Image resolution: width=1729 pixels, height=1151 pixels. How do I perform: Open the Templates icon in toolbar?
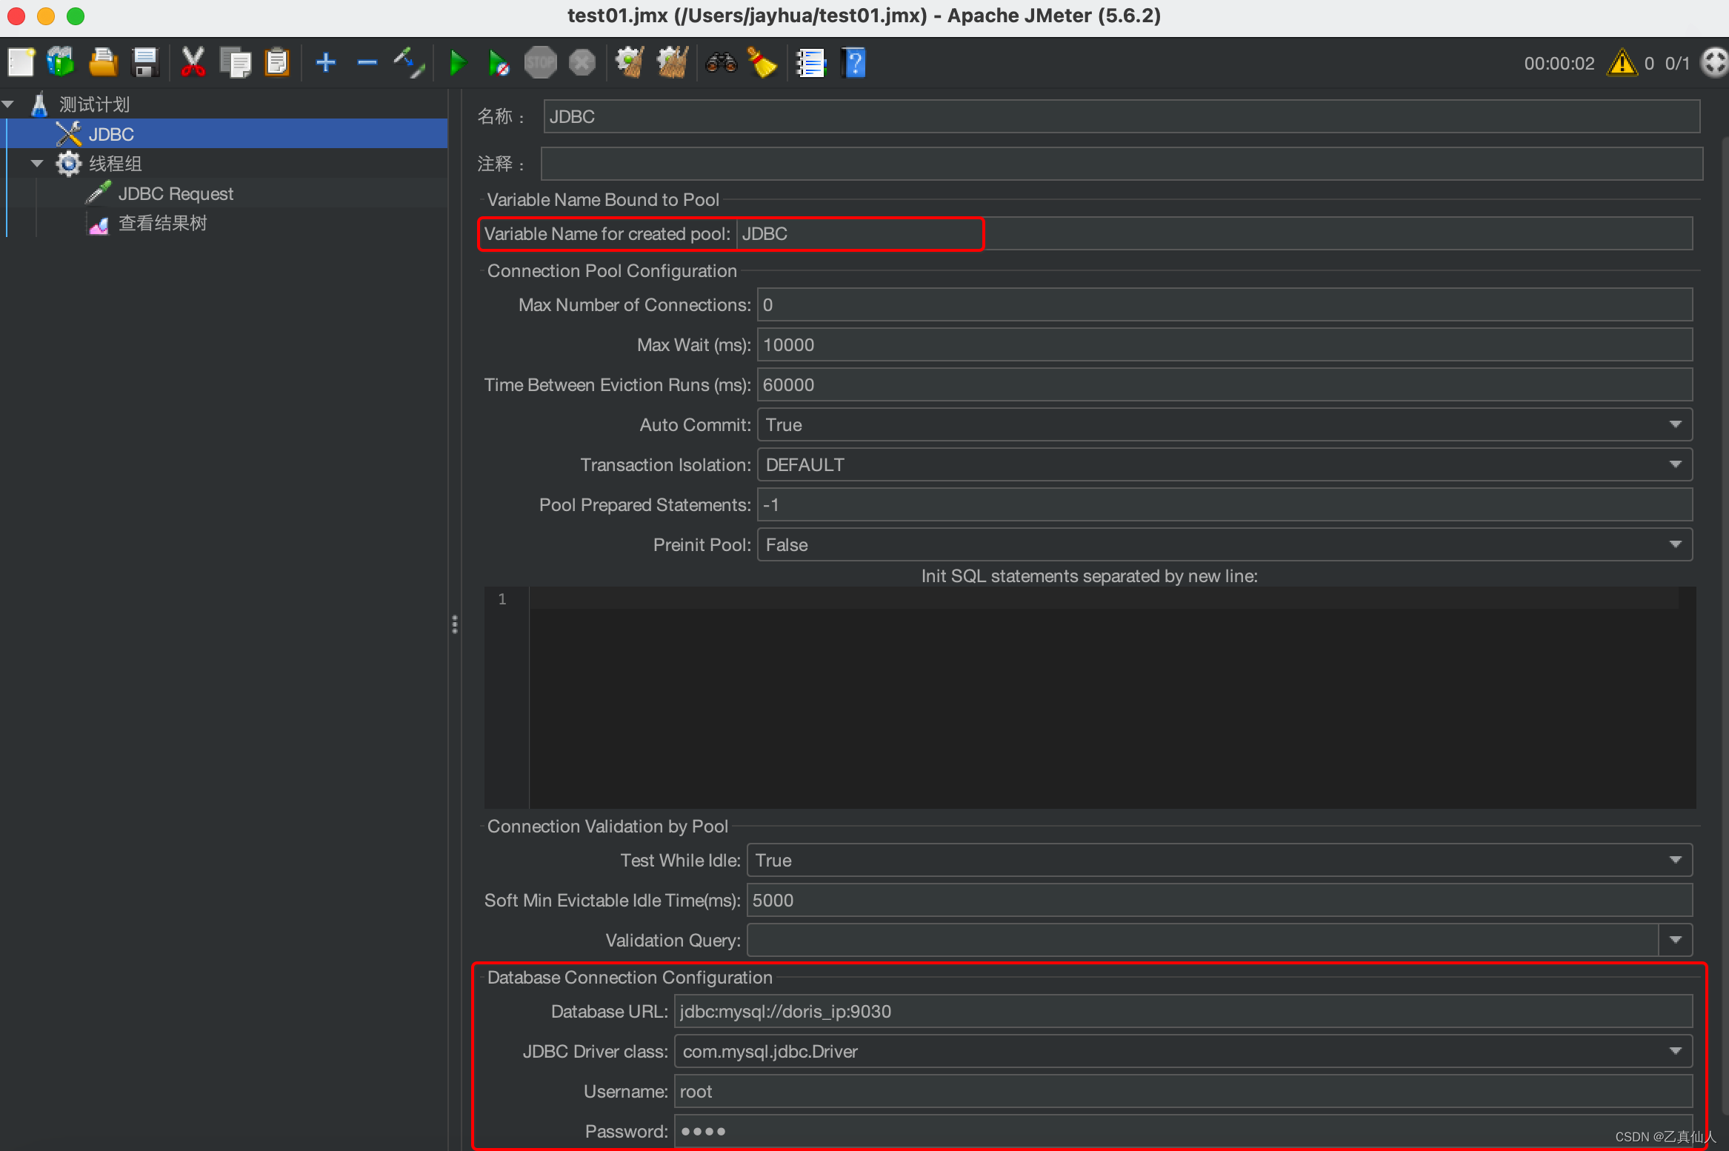pyautogui.click(x=61, y=62)
